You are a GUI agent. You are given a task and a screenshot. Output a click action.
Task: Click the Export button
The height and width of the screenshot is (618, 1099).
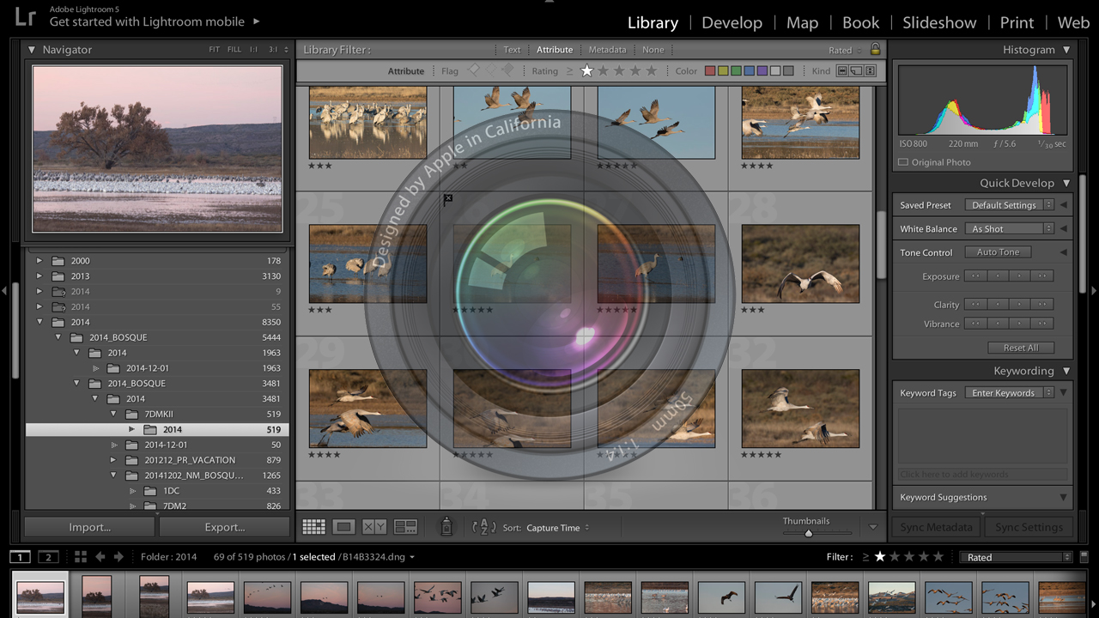point(225,527)
